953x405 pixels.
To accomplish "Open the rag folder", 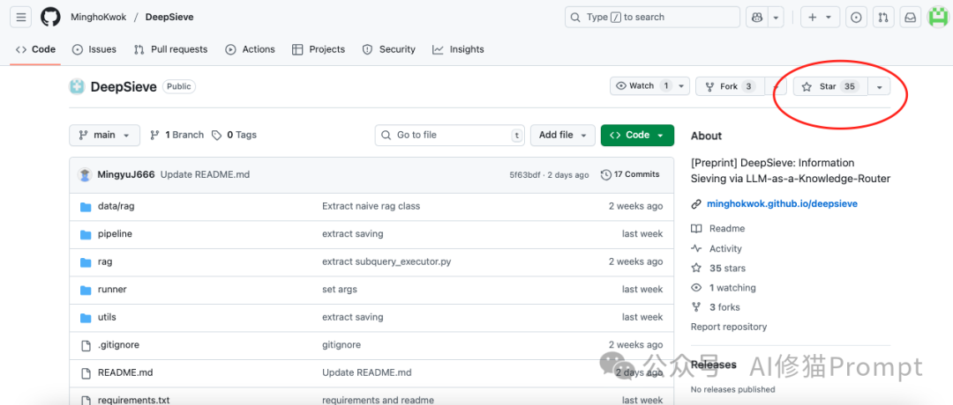I will pyautogui.click(x=105, y=261).
